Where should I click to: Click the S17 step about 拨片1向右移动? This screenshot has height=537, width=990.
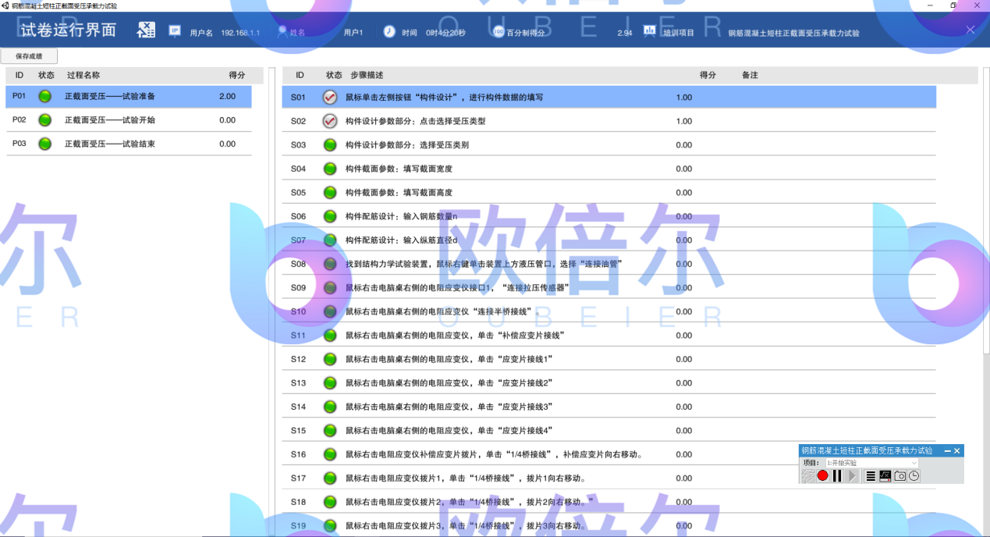tap(466, 478)
